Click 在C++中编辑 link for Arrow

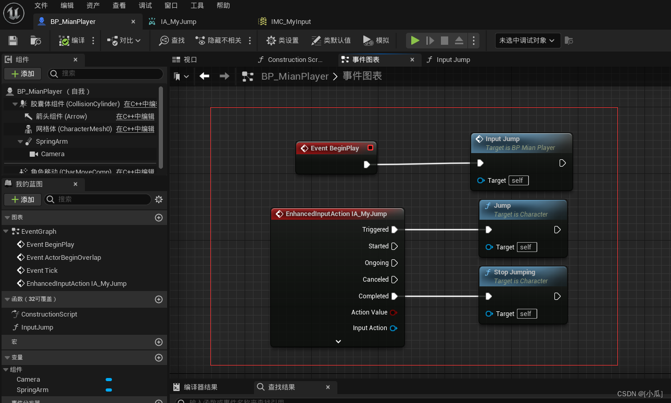135,116
